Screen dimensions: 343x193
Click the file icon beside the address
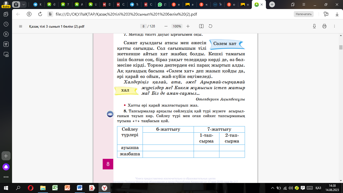point(50,14)
